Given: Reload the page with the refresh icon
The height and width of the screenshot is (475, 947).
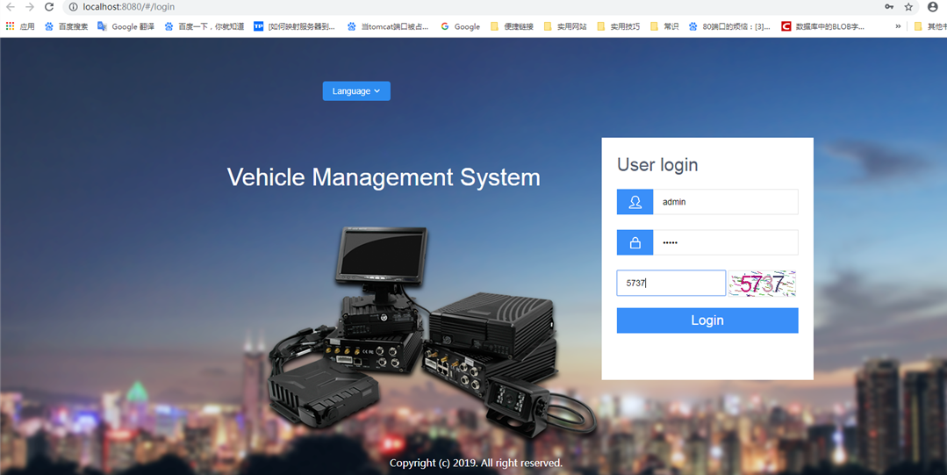Looking at the screenshot, I should coord(49,7).
